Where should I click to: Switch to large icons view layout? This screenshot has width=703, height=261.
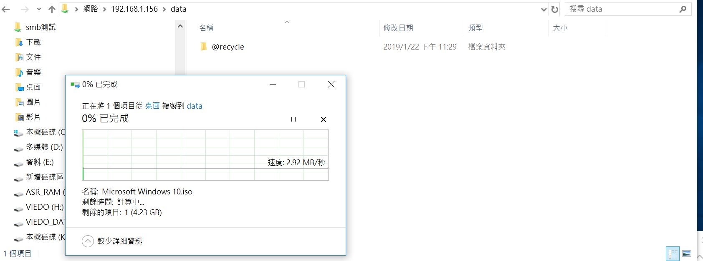point(687,254)
